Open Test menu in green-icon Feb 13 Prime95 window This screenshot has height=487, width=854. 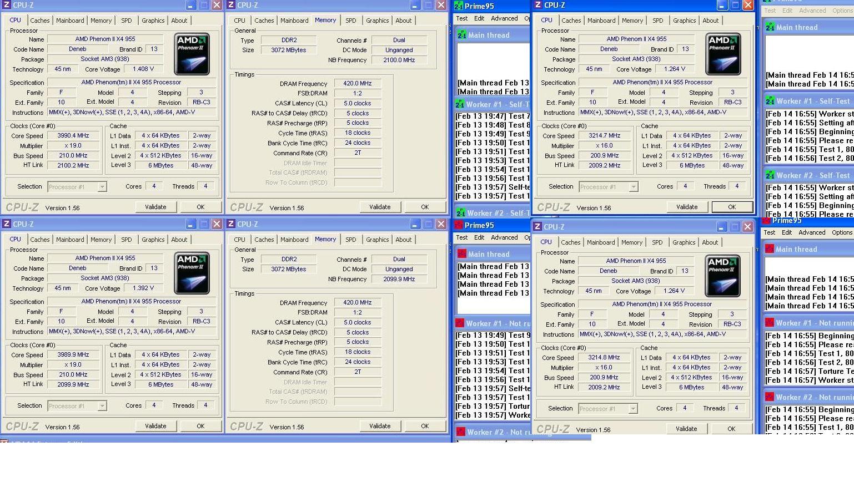(x=462, y=18)
